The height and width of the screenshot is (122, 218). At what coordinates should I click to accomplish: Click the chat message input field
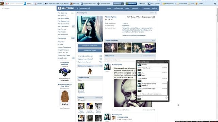click(153, 98)
